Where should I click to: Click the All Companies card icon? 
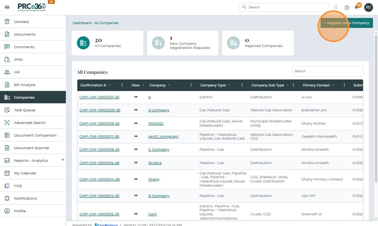click(83, 43)
